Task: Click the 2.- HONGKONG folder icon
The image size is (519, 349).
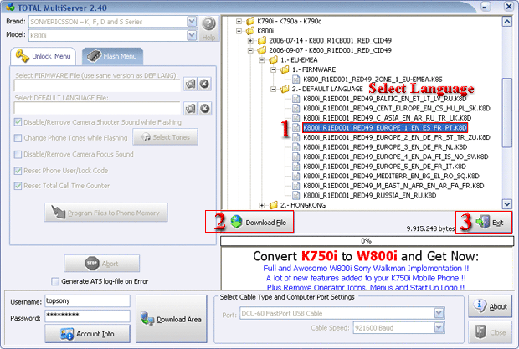Action: 273,205
